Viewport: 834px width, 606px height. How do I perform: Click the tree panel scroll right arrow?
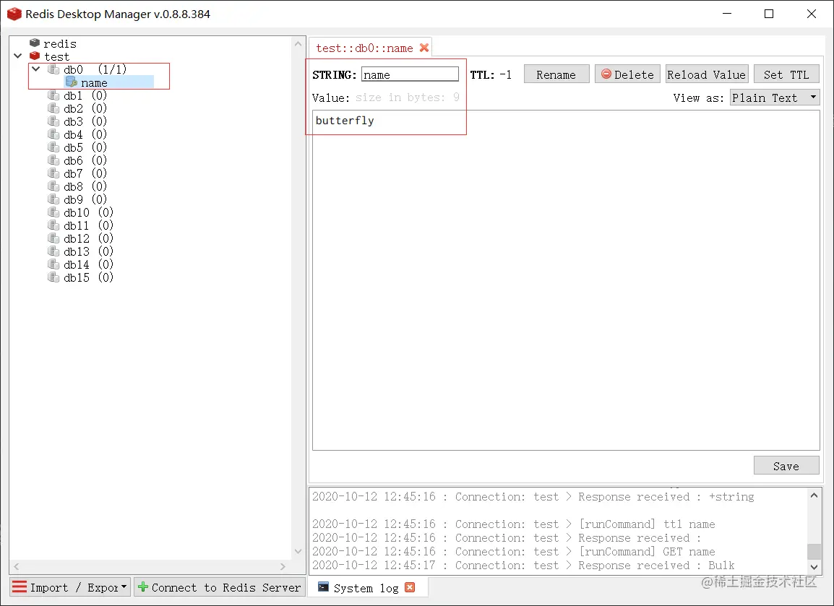pos(283,567)
